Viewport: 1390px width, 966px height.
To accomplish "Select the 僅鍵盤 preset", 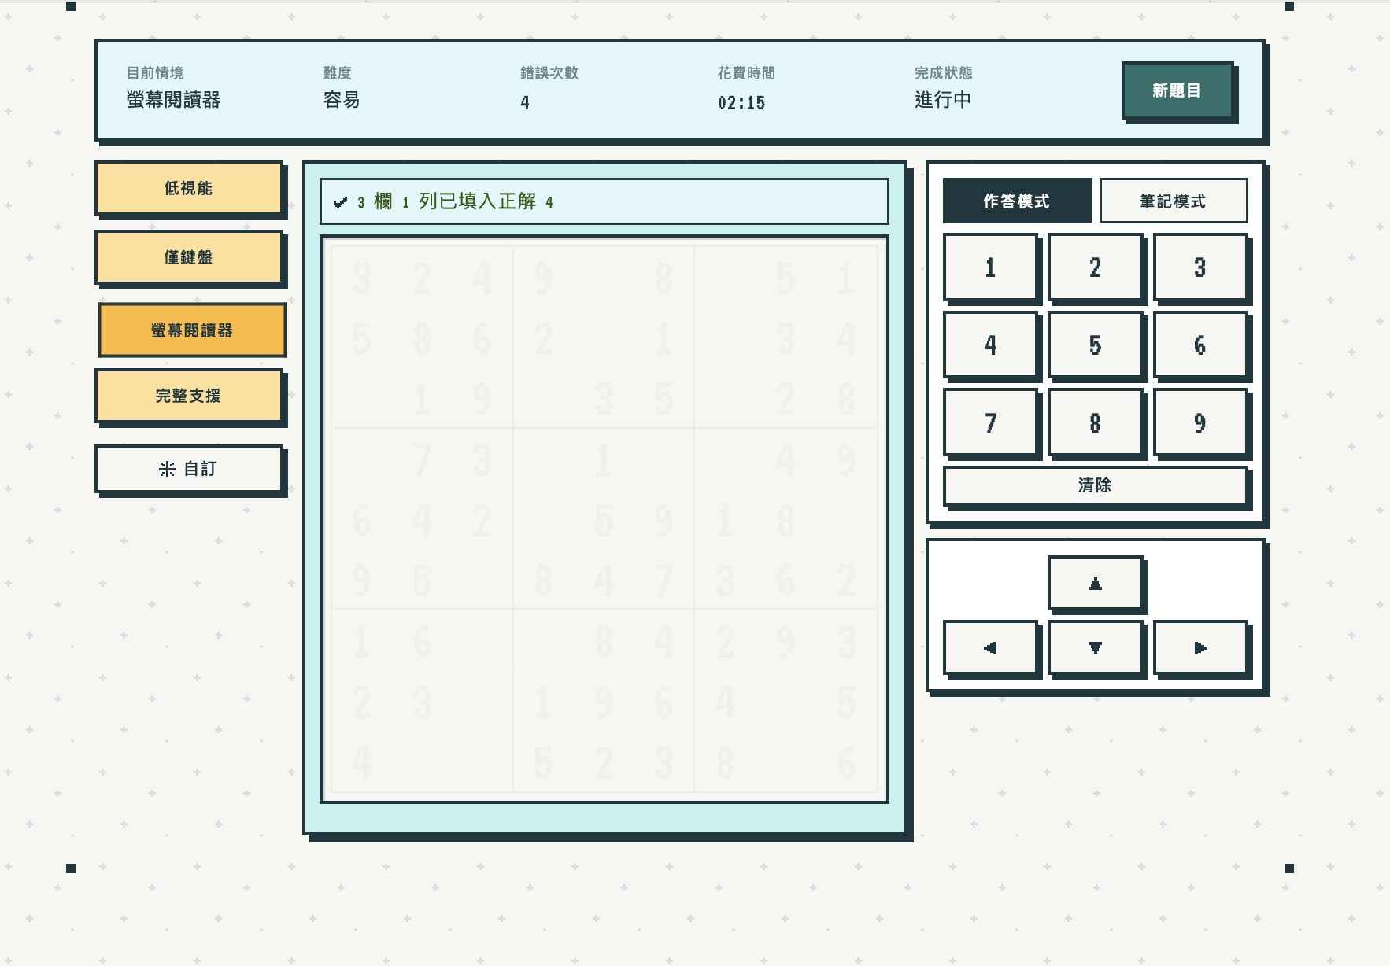I will coord(188,257).
